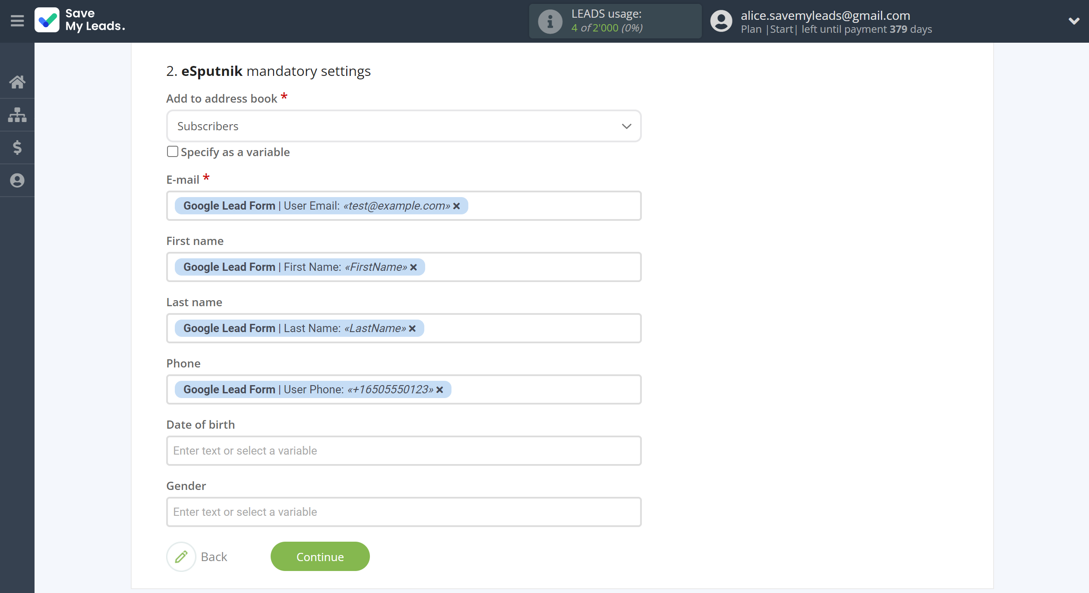Screen dimensions: 1089x593
Task: Click the user avatar icon in header
Action: (721, 21)
